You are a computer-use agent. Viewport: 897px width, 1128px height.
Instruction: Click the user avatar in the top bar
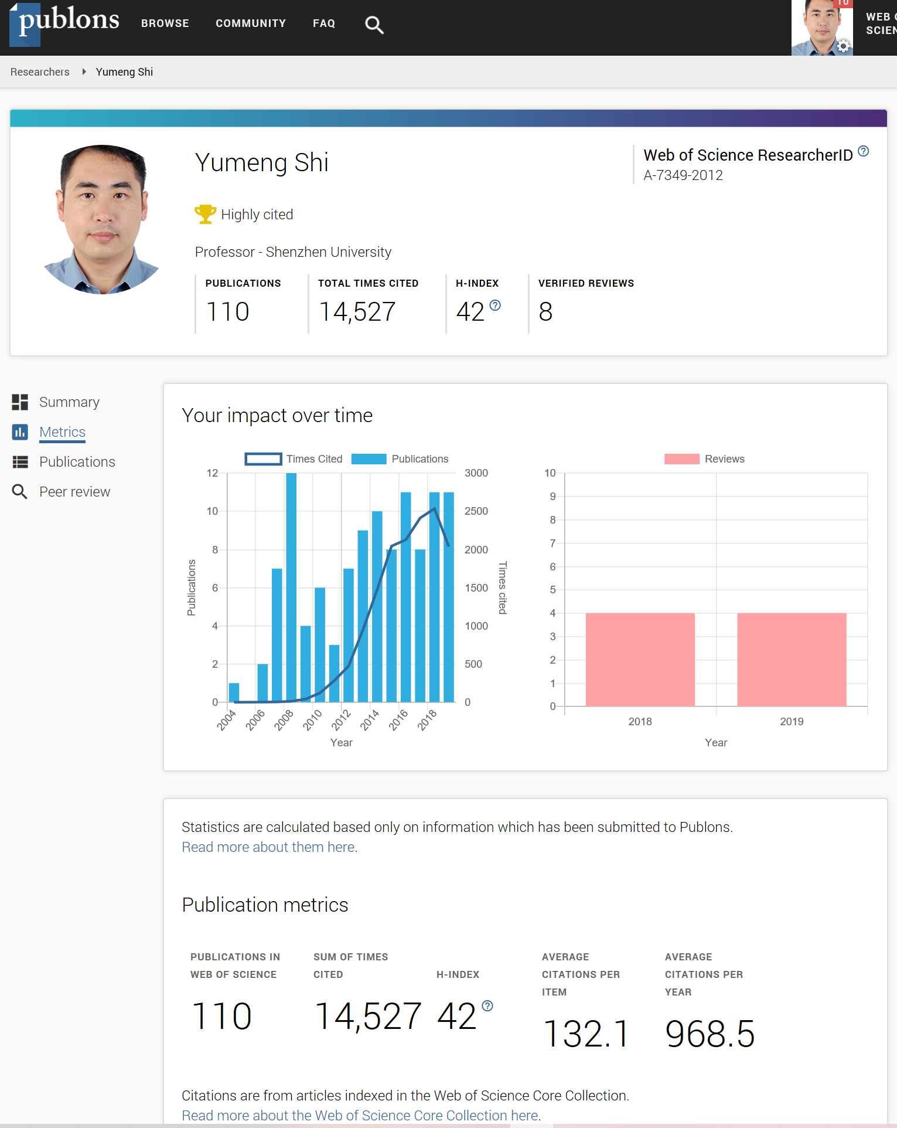(821, 28)
